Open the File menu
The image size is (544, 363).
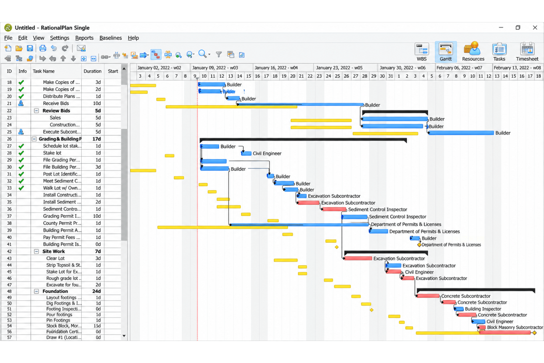(x=8, y=38)
